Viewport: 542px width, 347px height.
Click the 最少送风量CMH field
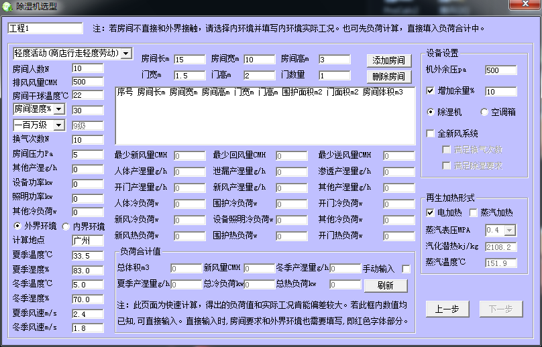tap(399, 155)
